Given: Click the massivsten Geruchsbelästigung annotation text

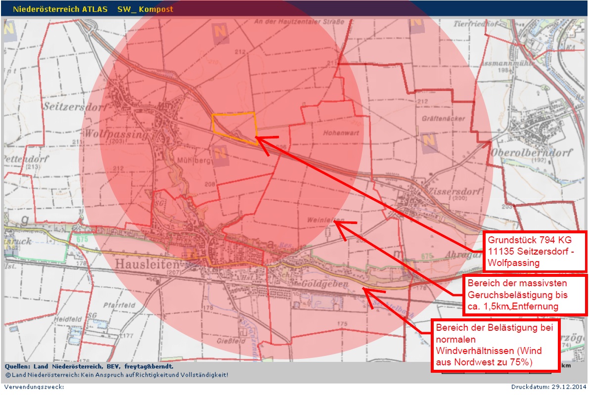Looking at the screenshot, I should point(518,295).
